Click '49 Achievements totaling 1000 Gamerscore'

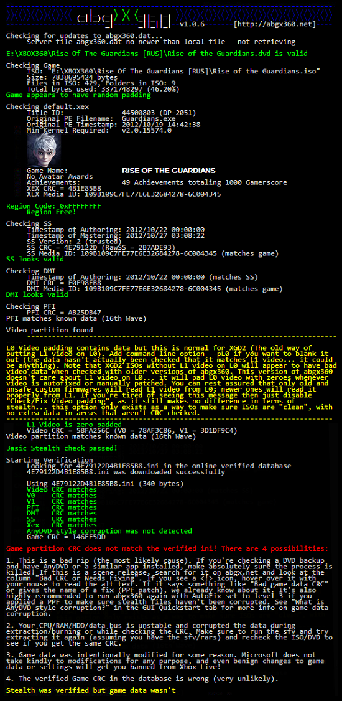[x=205, y=182]
